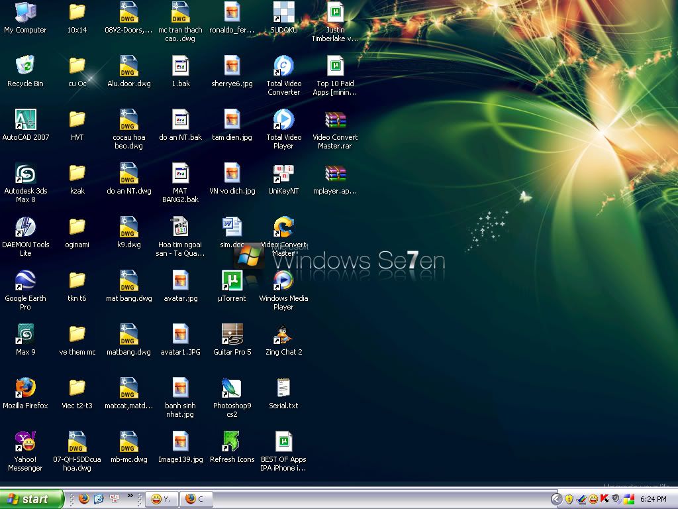Open the AutoCAD 2007 desktop shortcut

coord(25,120)
